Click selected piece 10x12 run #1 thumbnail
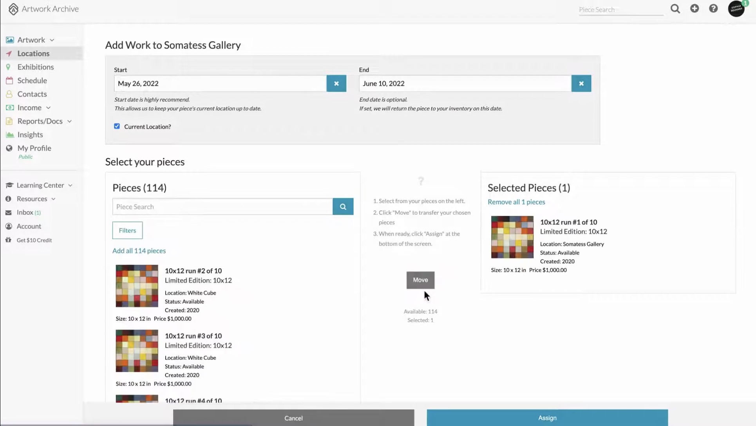Screen dimensions: 756x426 click(x=512, y=237)
